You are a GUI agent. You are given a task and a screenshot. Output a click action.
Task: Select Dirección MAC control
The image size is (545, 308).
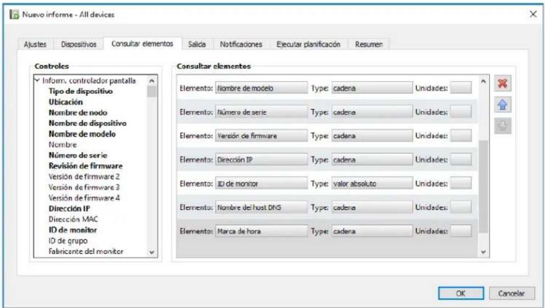[x=74, y=219]
